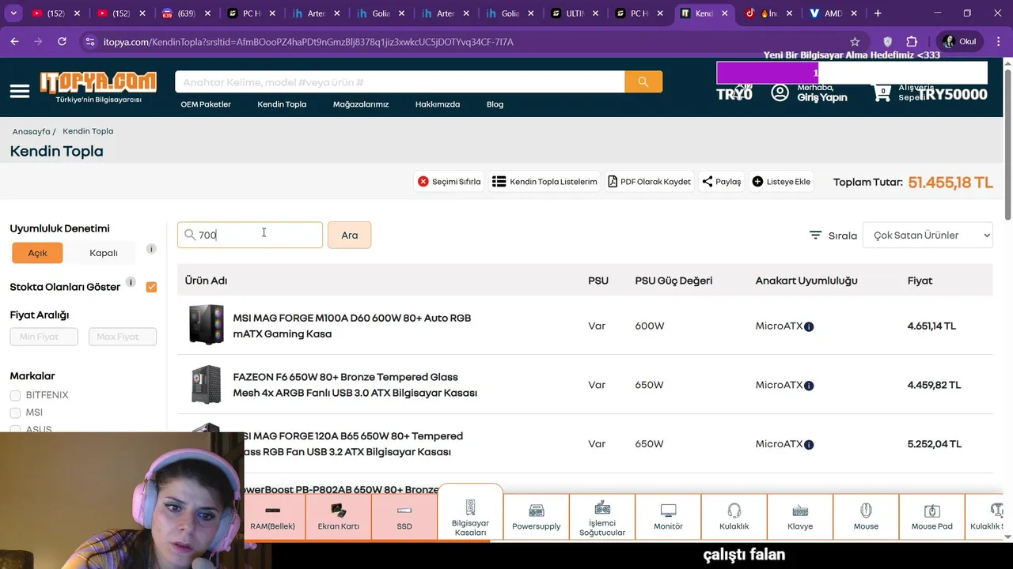Check the BITFENIX brand checkbox
The height and width of the screenshot is (569, 1013).
coord(15,395)
